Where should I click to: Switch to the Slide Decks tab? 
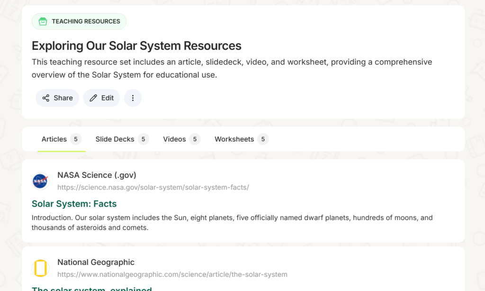tap(115, 139)
